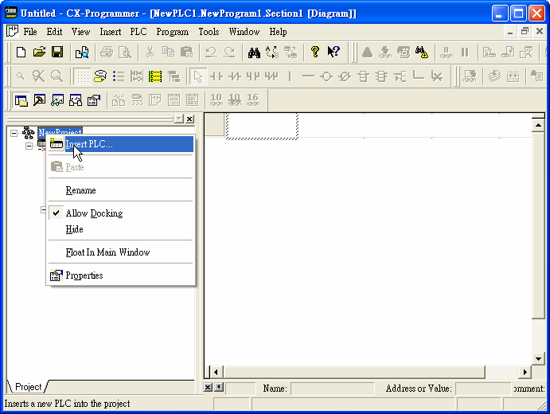Choose Rename in the context menu

121,190
